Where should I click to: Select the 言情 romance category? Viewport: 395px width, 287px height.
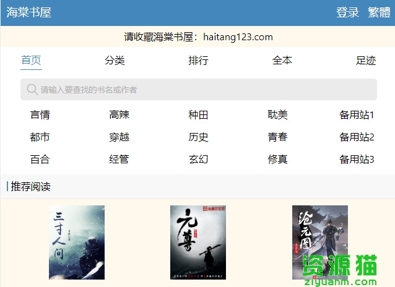click(x=40, y=115)
